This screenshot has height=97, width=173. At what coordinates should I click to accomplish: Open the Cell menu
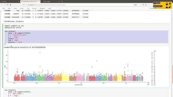pos(28,8)
